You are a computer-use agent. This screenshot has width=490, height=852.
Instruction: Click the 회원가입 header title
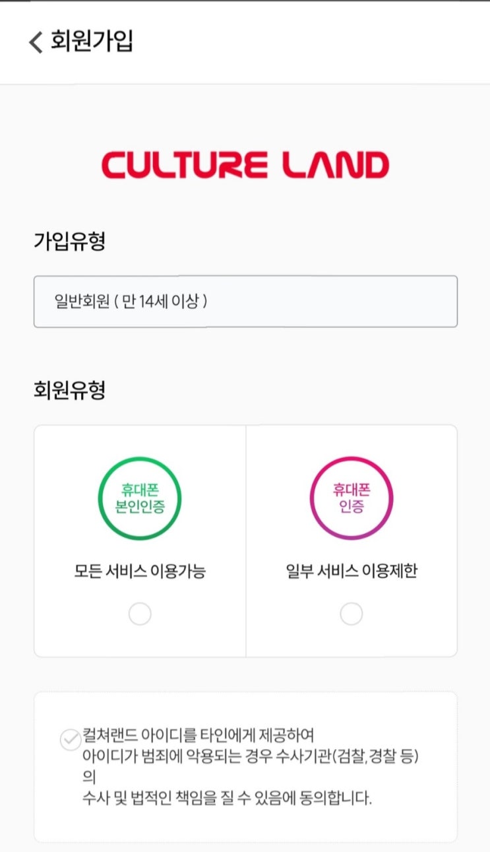pos(92,41)
